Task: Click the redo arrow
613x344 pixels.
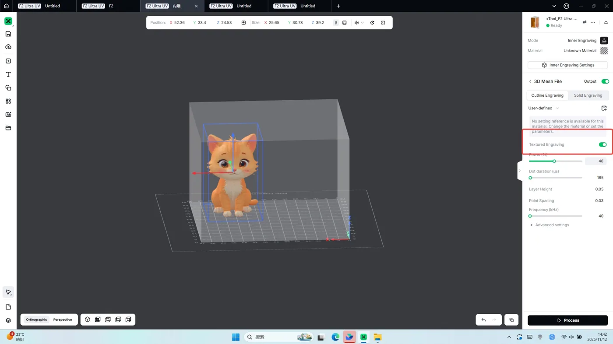Action: coord(494,320)
